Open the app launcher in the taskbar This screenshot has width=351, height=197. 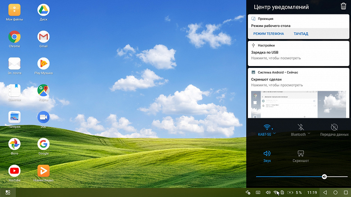coord(8,193)
